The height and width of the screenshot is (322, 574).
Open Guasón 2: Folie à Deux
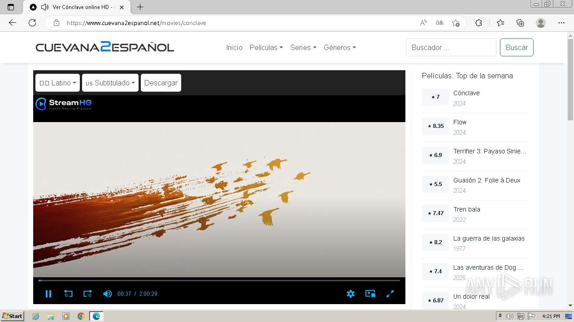coord(487,180)
